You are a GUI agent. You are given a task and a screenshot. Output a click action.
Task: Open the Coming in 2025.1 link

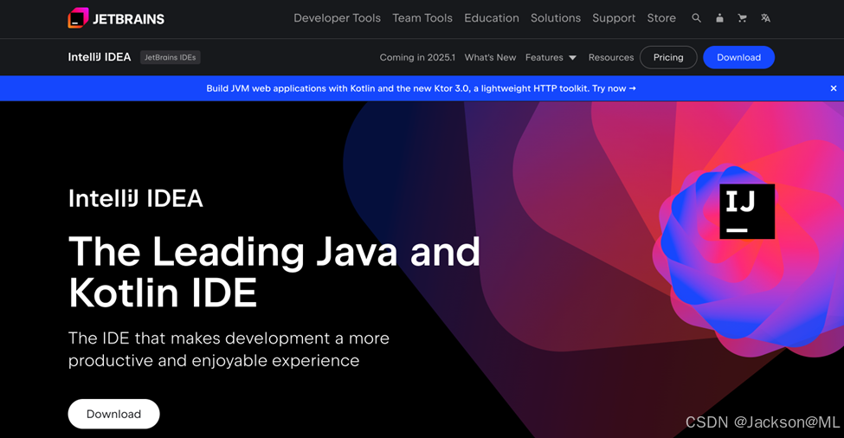(417, 57)
